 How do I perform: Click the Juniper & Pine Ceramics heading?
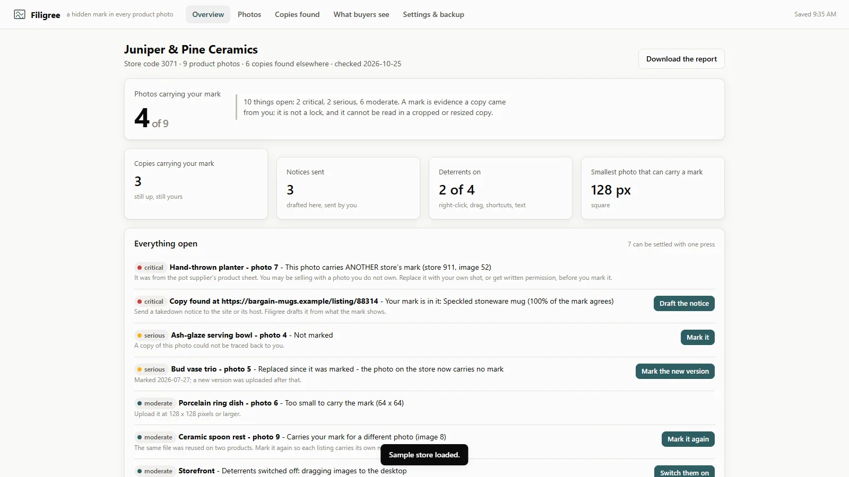[191, 49]
